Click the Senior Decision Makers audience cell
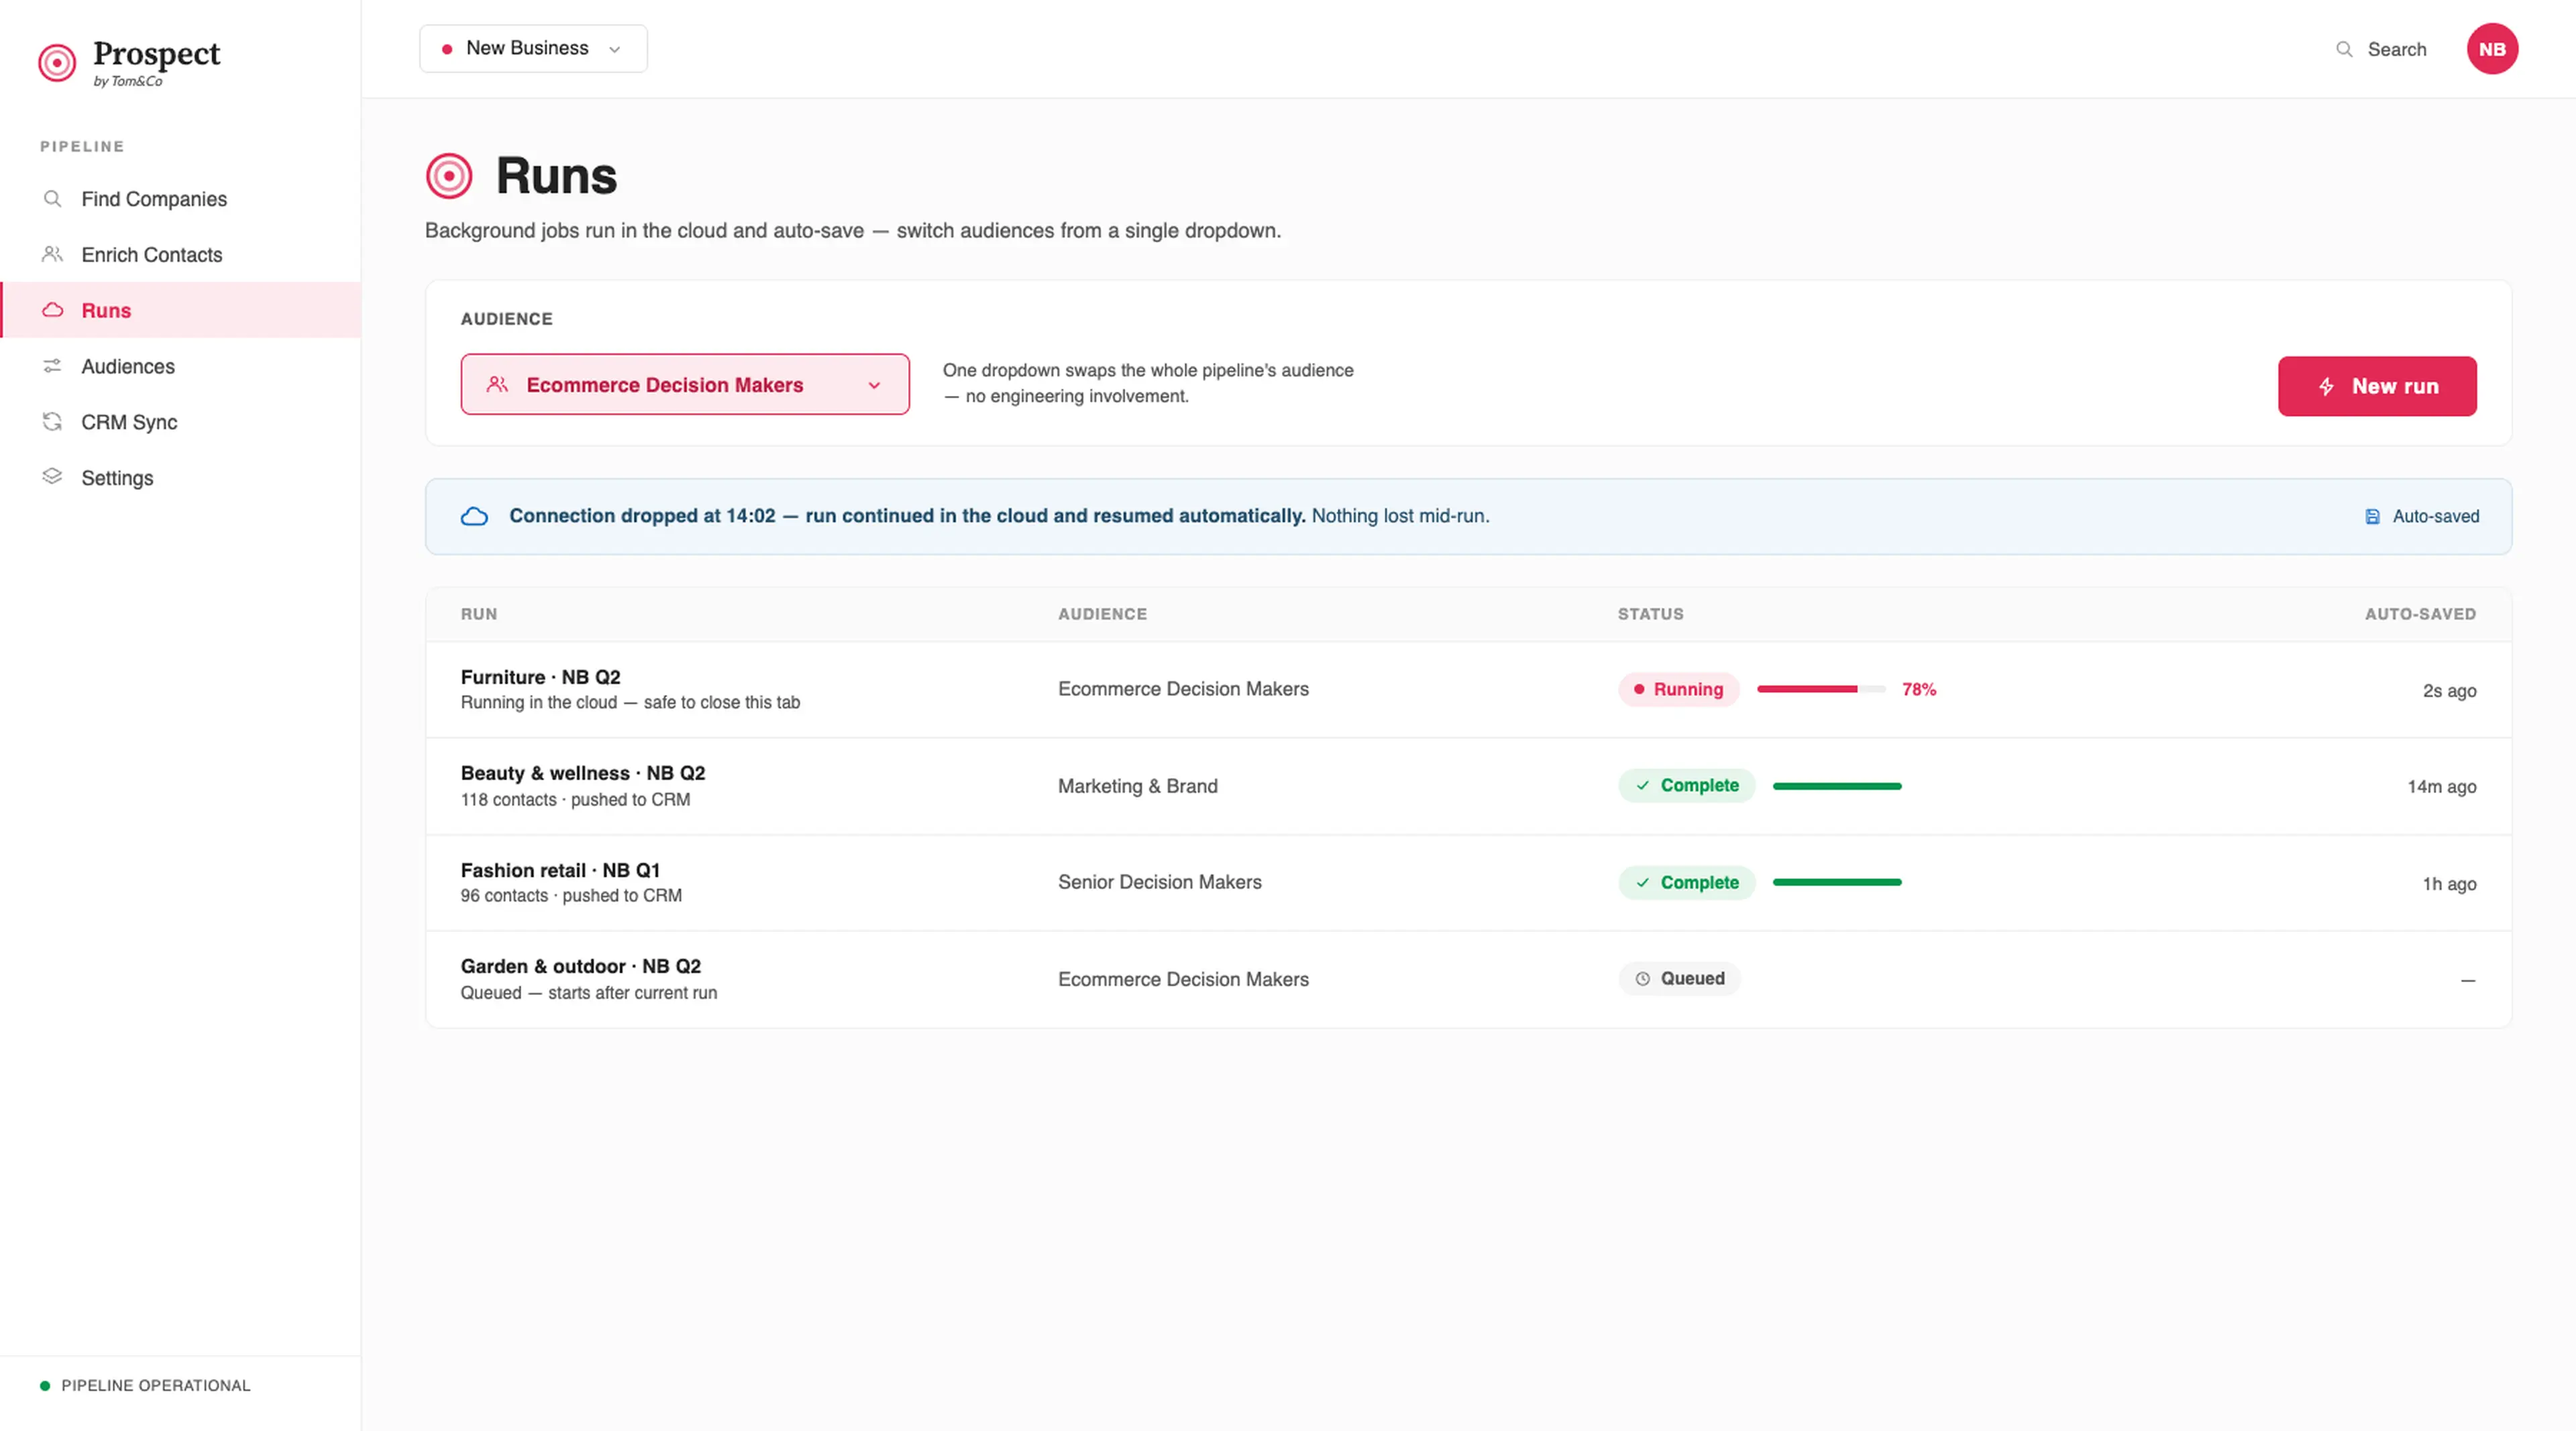This screenshot has width=2576, height=1431. pos(1160,882)
